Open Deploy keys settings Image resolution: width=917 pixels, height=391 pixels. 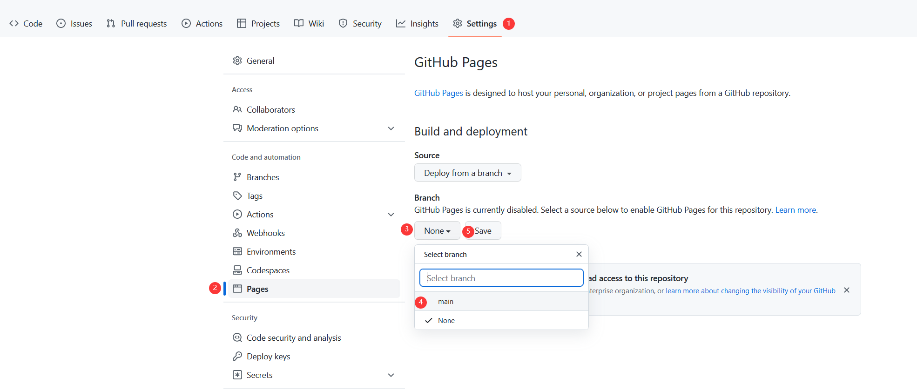[x=314, y=356]
